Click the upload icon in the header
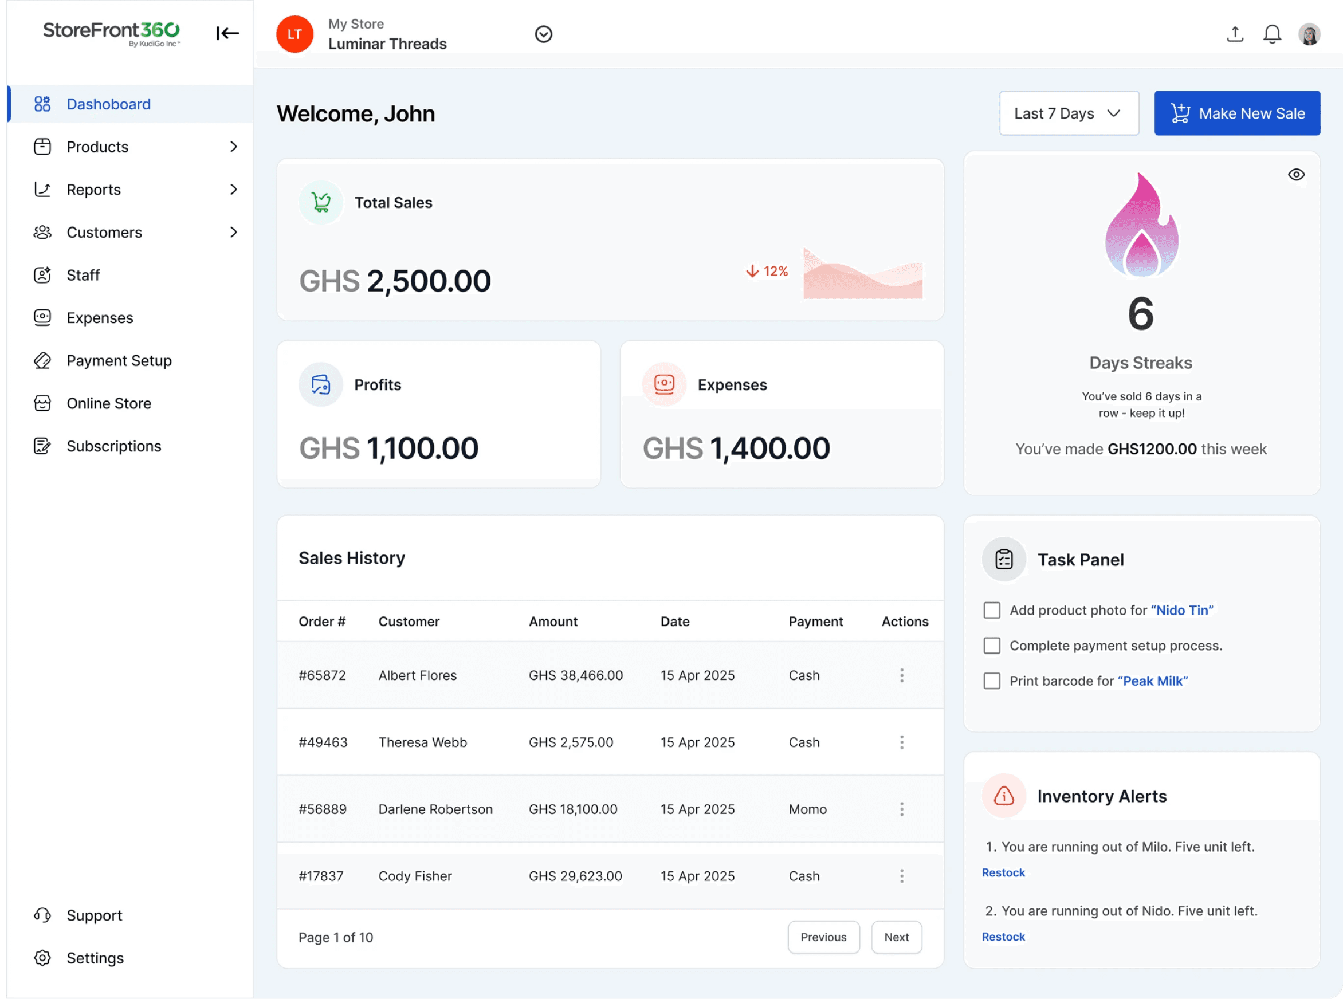 coord(1235,34)
